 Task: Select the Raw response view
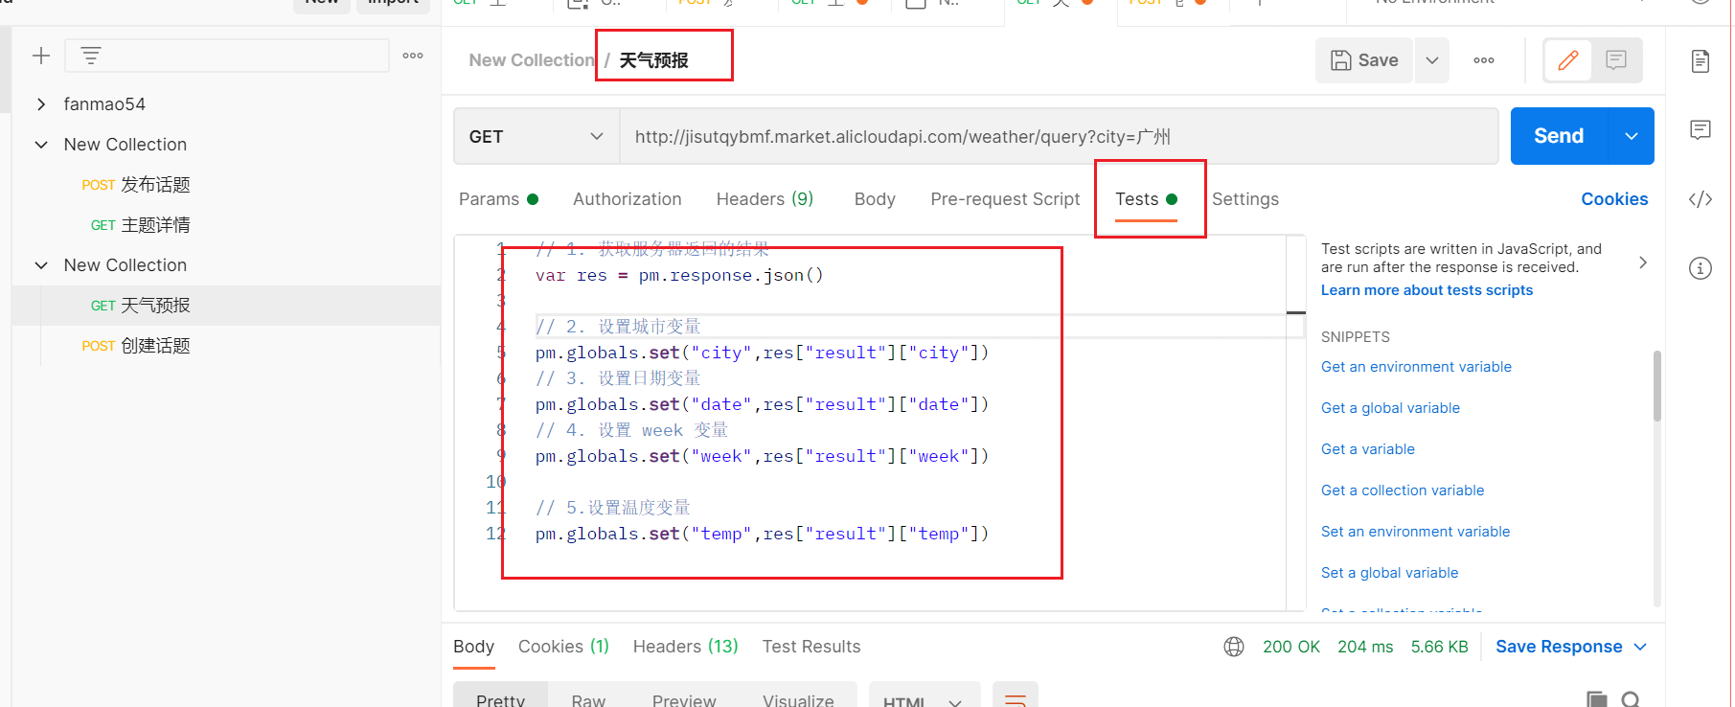pos(588,699)
